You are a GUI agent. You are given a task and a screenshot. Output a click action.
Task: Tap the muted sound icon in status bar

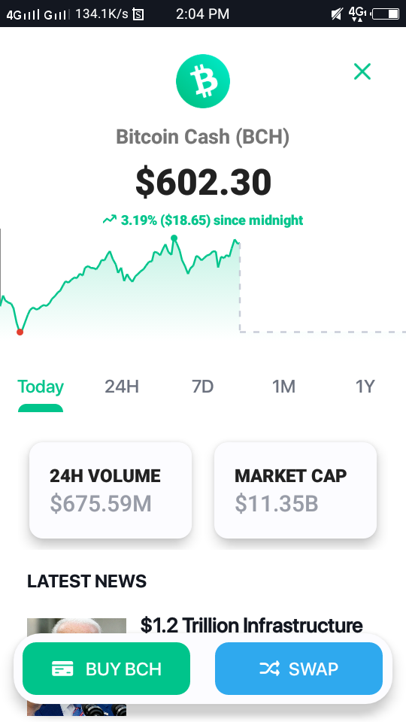[x=337, y=14]
